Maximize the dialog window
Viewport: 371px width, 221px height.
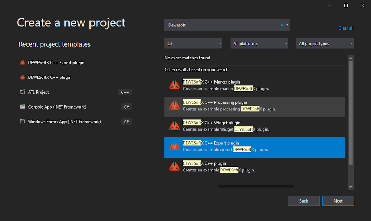[x=346, y=5]
